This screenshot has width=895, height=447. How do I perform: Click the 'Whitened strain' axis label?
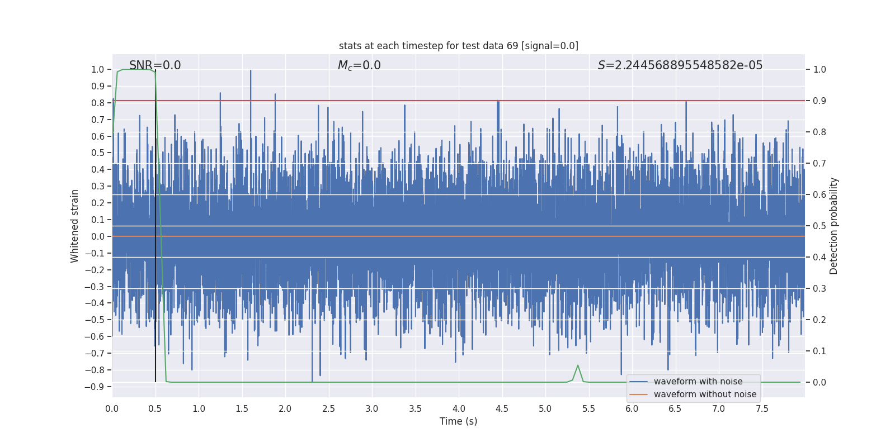(x=74, y=226)
